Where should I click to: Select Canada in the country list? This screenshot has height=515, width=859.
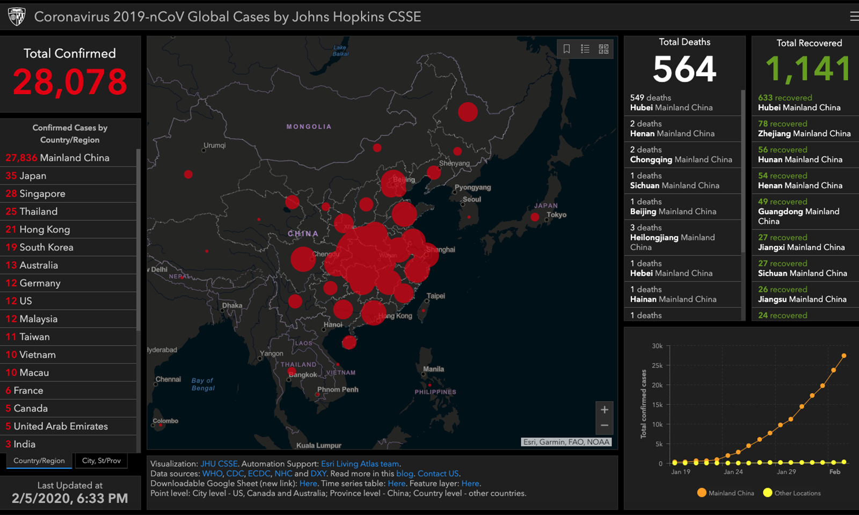68,408
